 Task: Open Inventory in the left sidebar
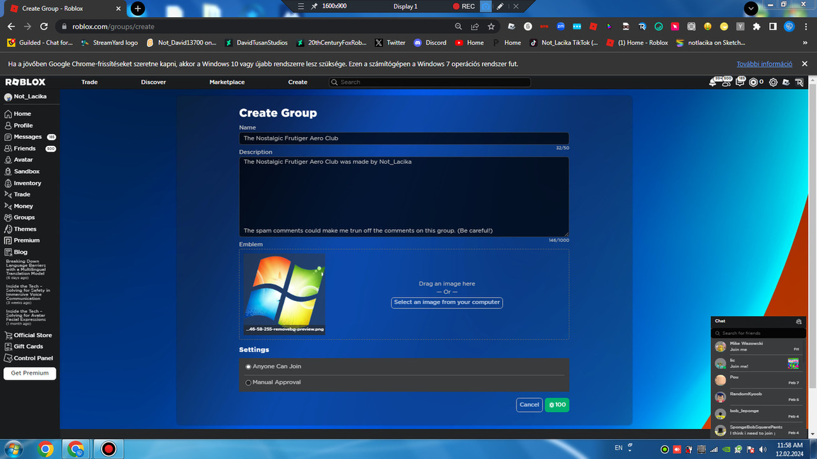point(22,182)
